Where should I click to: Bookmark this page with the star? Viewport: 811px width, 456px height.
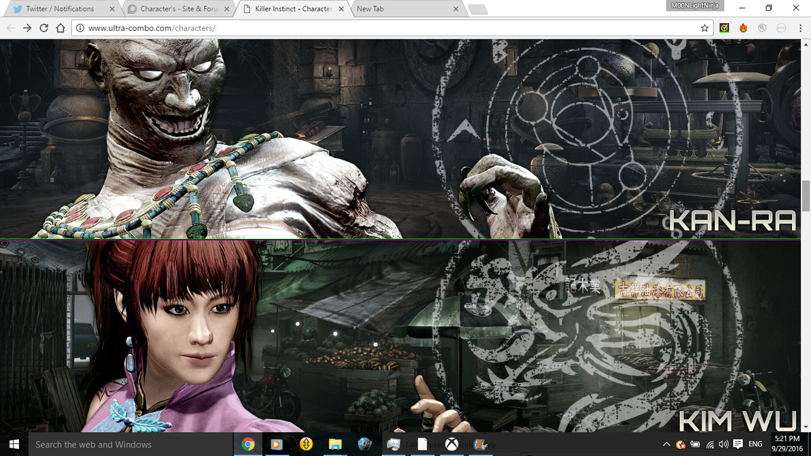[x=705, y=28]
